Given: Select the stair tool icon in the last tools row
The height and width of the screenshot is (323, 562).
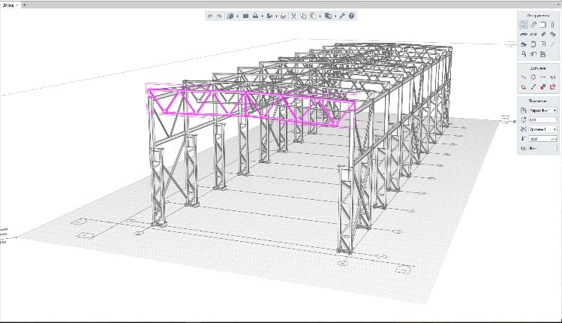Looking at the screenshot, I should (x=542, y=54).
